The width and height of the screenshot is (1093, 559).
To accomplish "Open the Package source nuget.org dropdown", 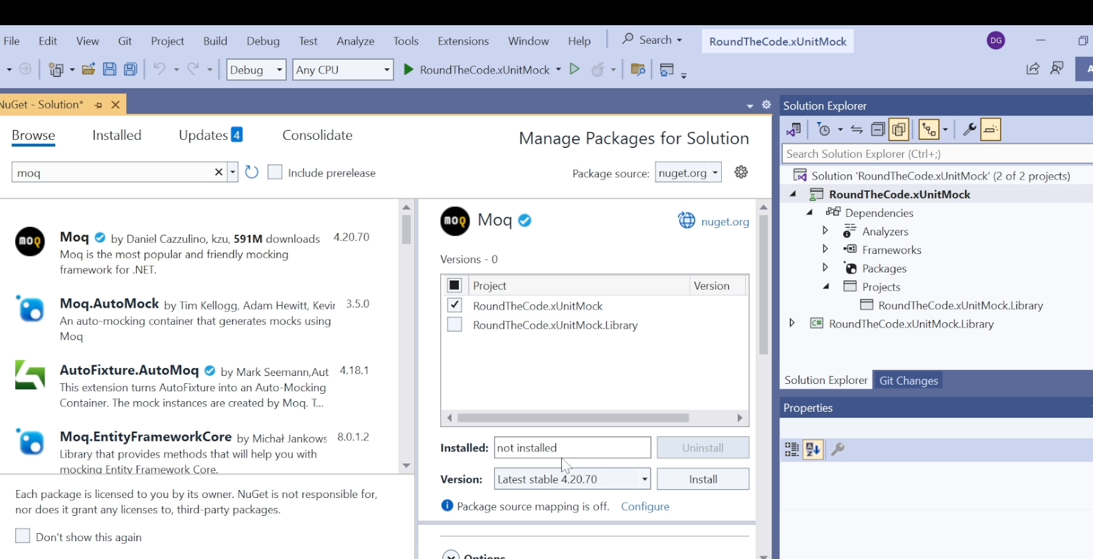I will click(x=688, y=172).
